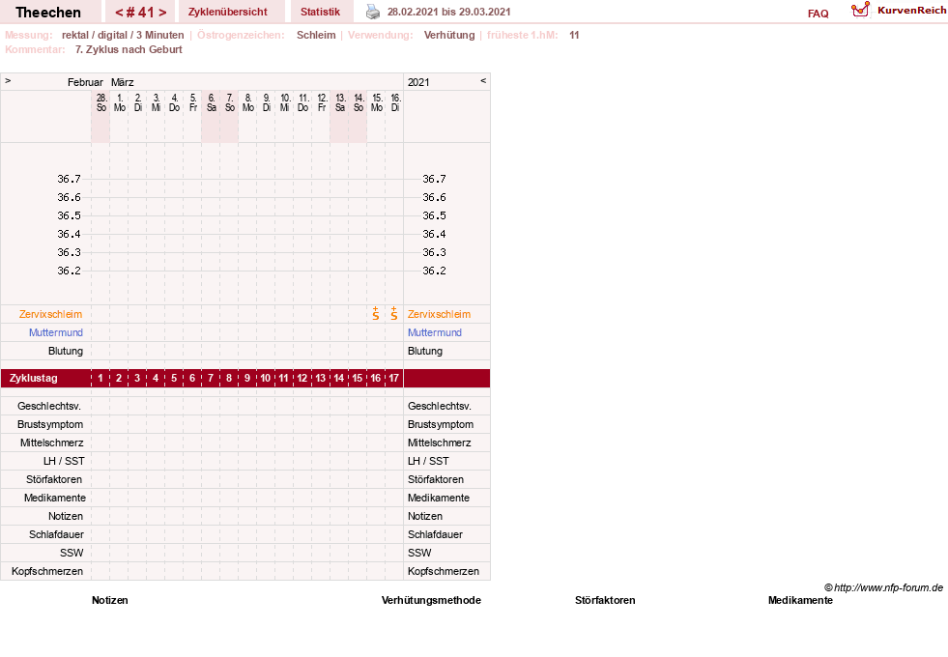Click left temperature label 36.7
The width and height of the screenshot is (948, 657).
pos(69,179)
